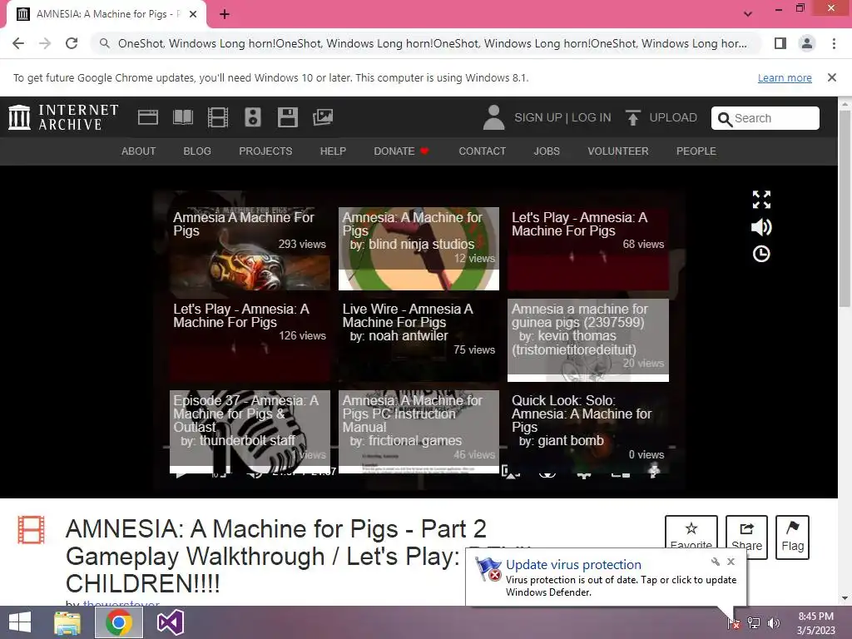Open the HELP menu item
Viewport: 852px width, 639px height.
[333, 151]
